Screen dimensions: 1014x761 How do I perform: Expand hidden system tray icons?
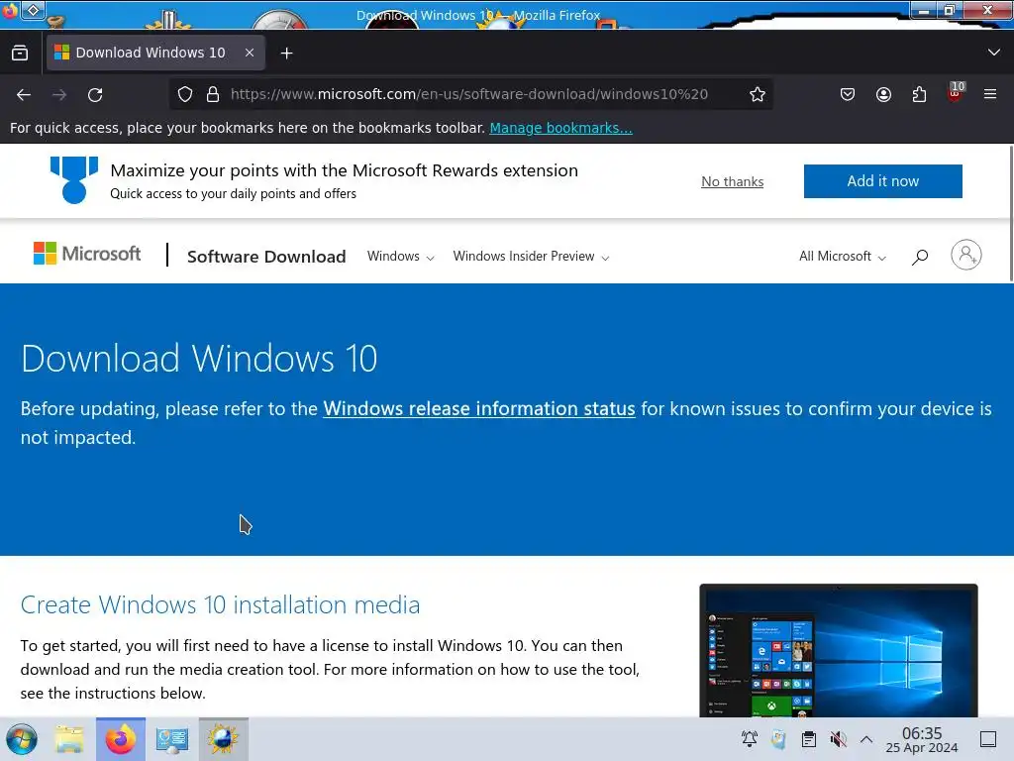pyautogui.click(x=866, y=739)
